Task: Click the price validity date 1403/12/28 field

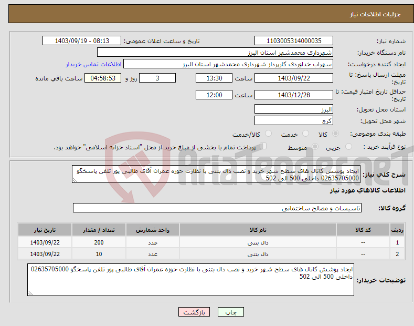Action: tap(294, 95)
